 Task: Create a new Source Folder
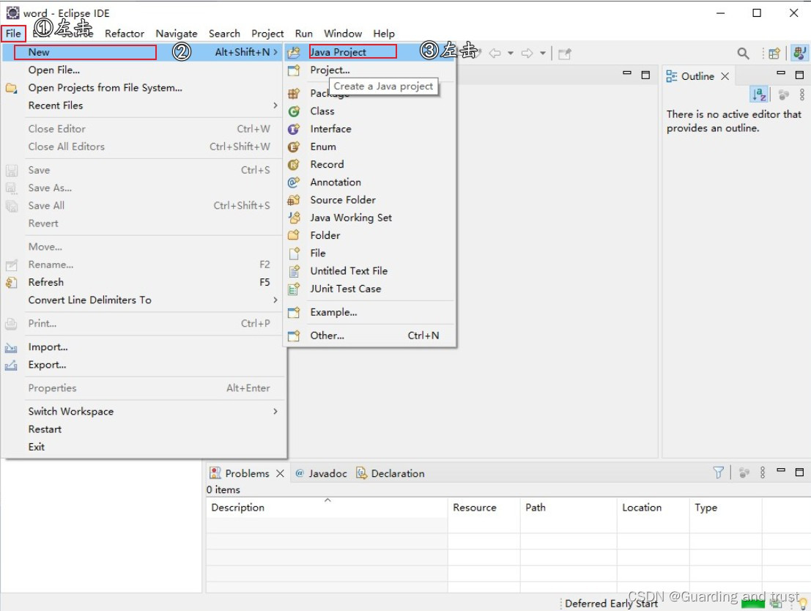pyautogui.click(x=370, y=200)
